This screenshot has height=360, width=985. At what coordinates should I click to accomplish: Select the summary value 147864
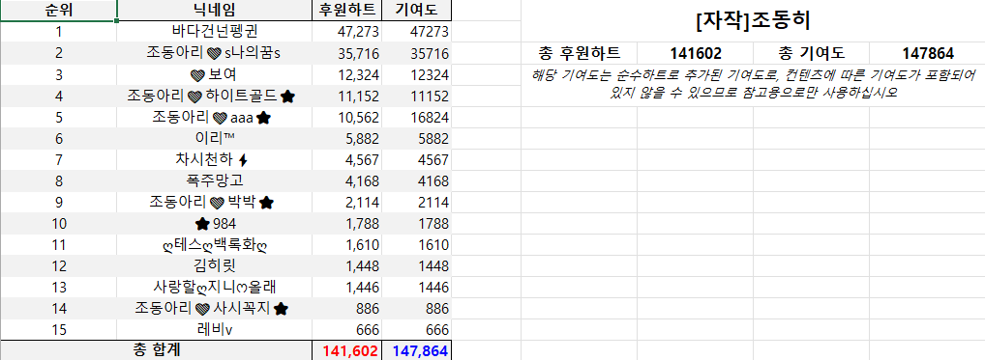point(927,53)
